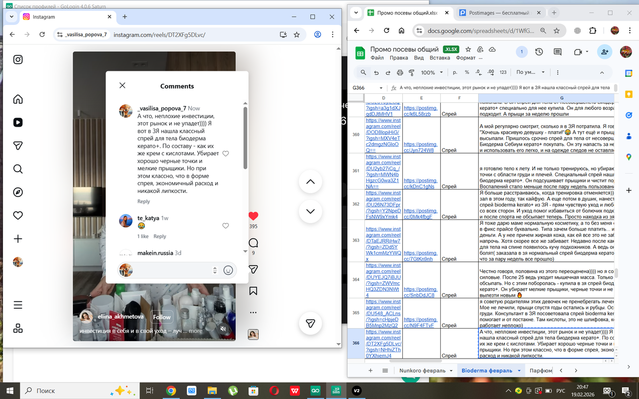Switch to the Nunkoro февраль sheet tab

[x=422, y=371]
